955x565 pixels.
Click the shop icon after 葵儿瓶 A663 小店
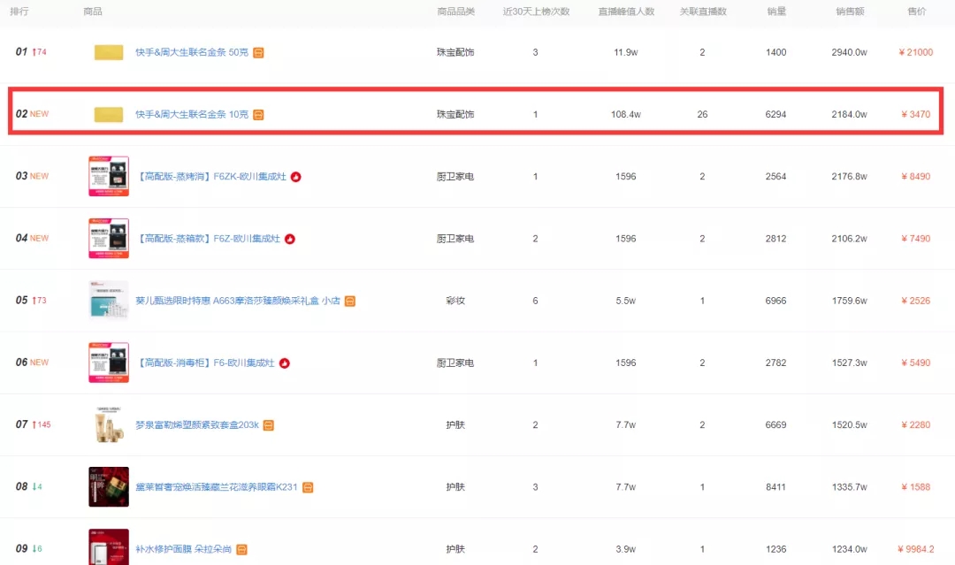coord(350,301)
